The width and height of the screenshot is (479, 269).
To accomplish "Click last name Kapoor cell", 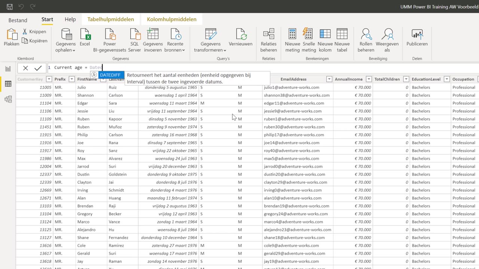I will (115, 119).
